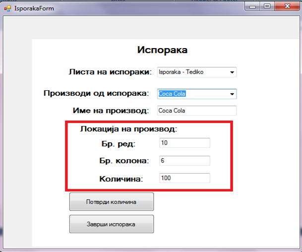Viewport: 302px width, 252px height.
Task: Focus the Количина field containing 100
Action: pyautogui.click(x=184, y=178)
